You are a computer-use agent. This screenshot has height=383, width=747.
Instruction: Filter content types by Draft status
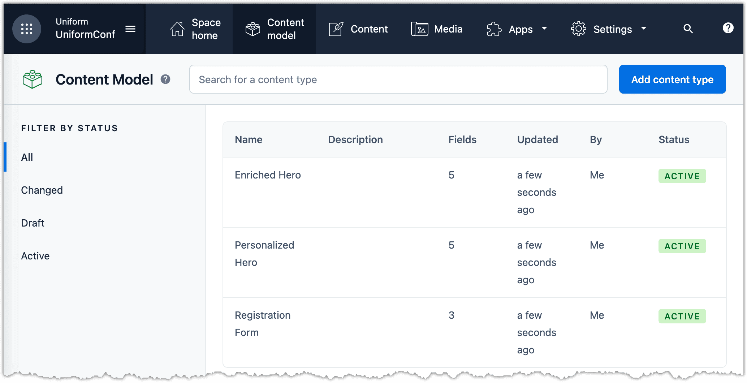tap(33, 223)
